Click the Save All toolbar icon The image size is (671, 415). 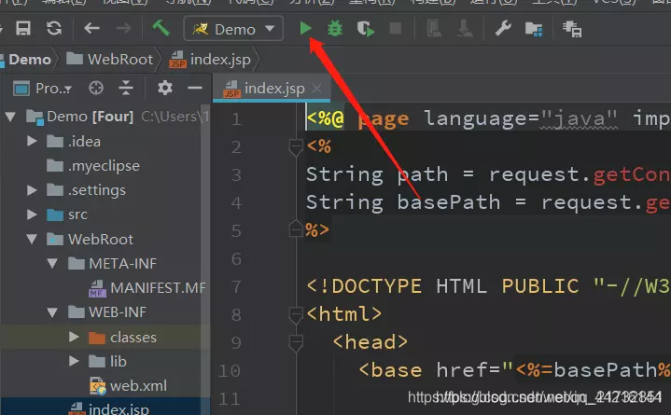coord(23,28)
